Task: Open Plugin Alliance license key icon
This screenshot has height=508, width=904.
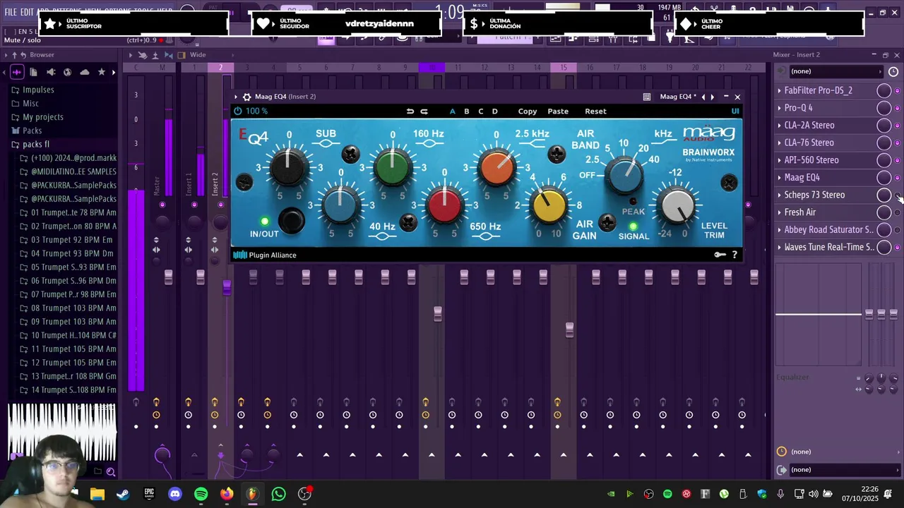Action: (x=720, y=255)
